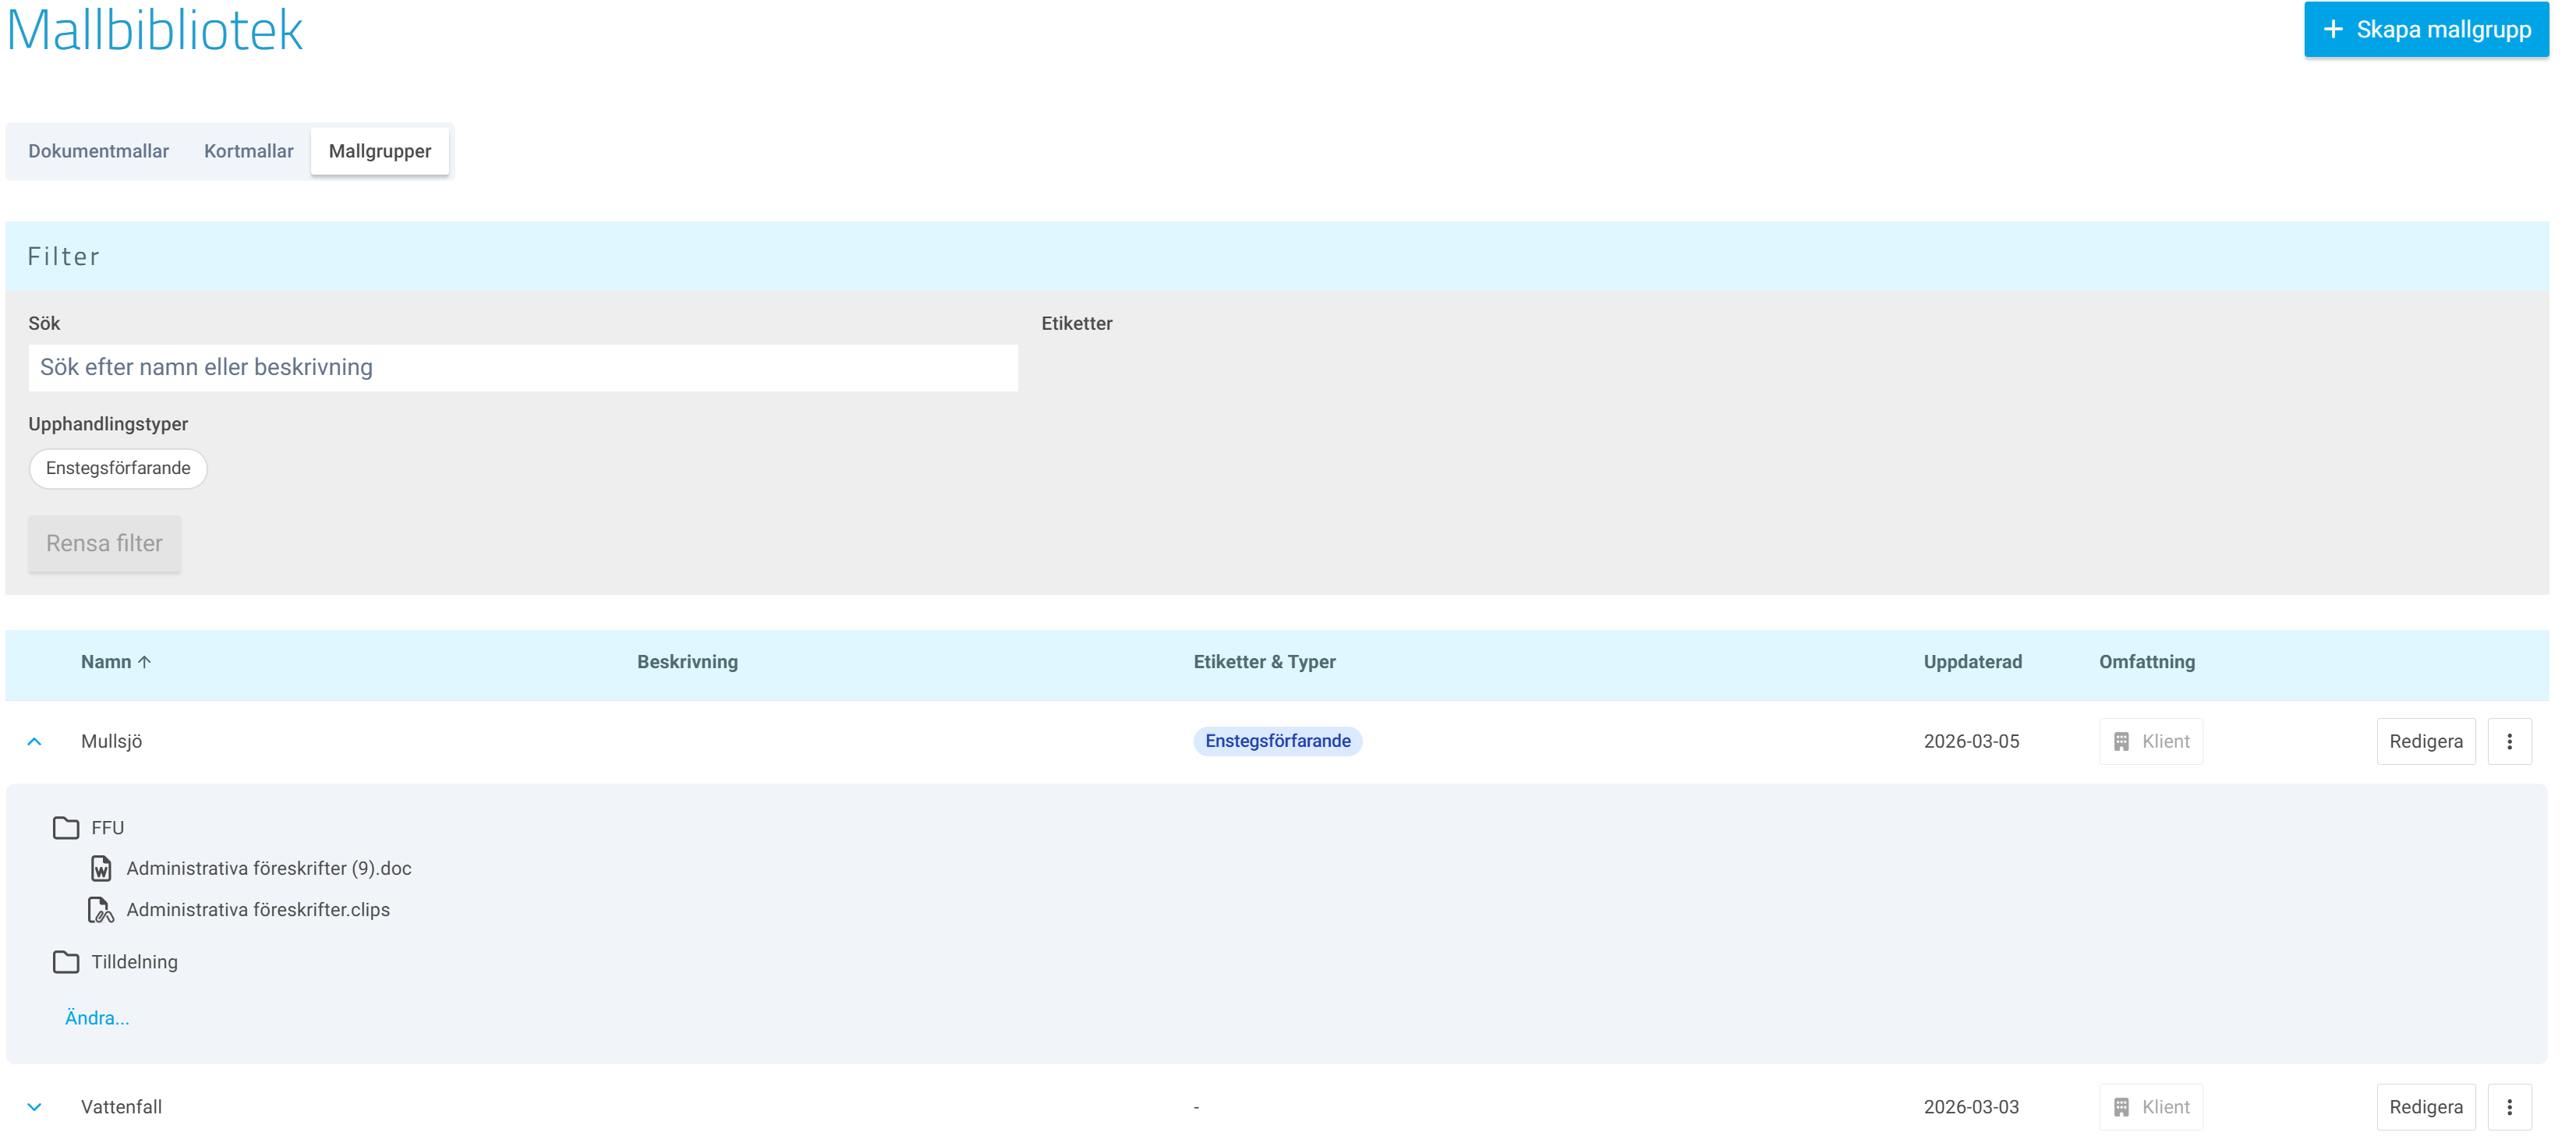Screen dimensions: 2576x1143
Task: Click the search name or description field
Action: [x=522, y=367]
